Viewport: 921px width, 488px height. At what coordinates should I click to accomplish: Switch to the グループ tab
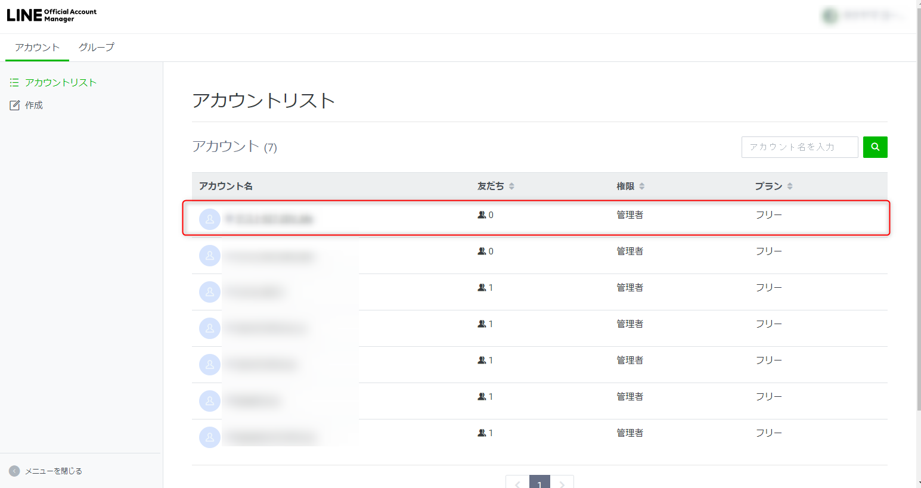click(96, 47)
